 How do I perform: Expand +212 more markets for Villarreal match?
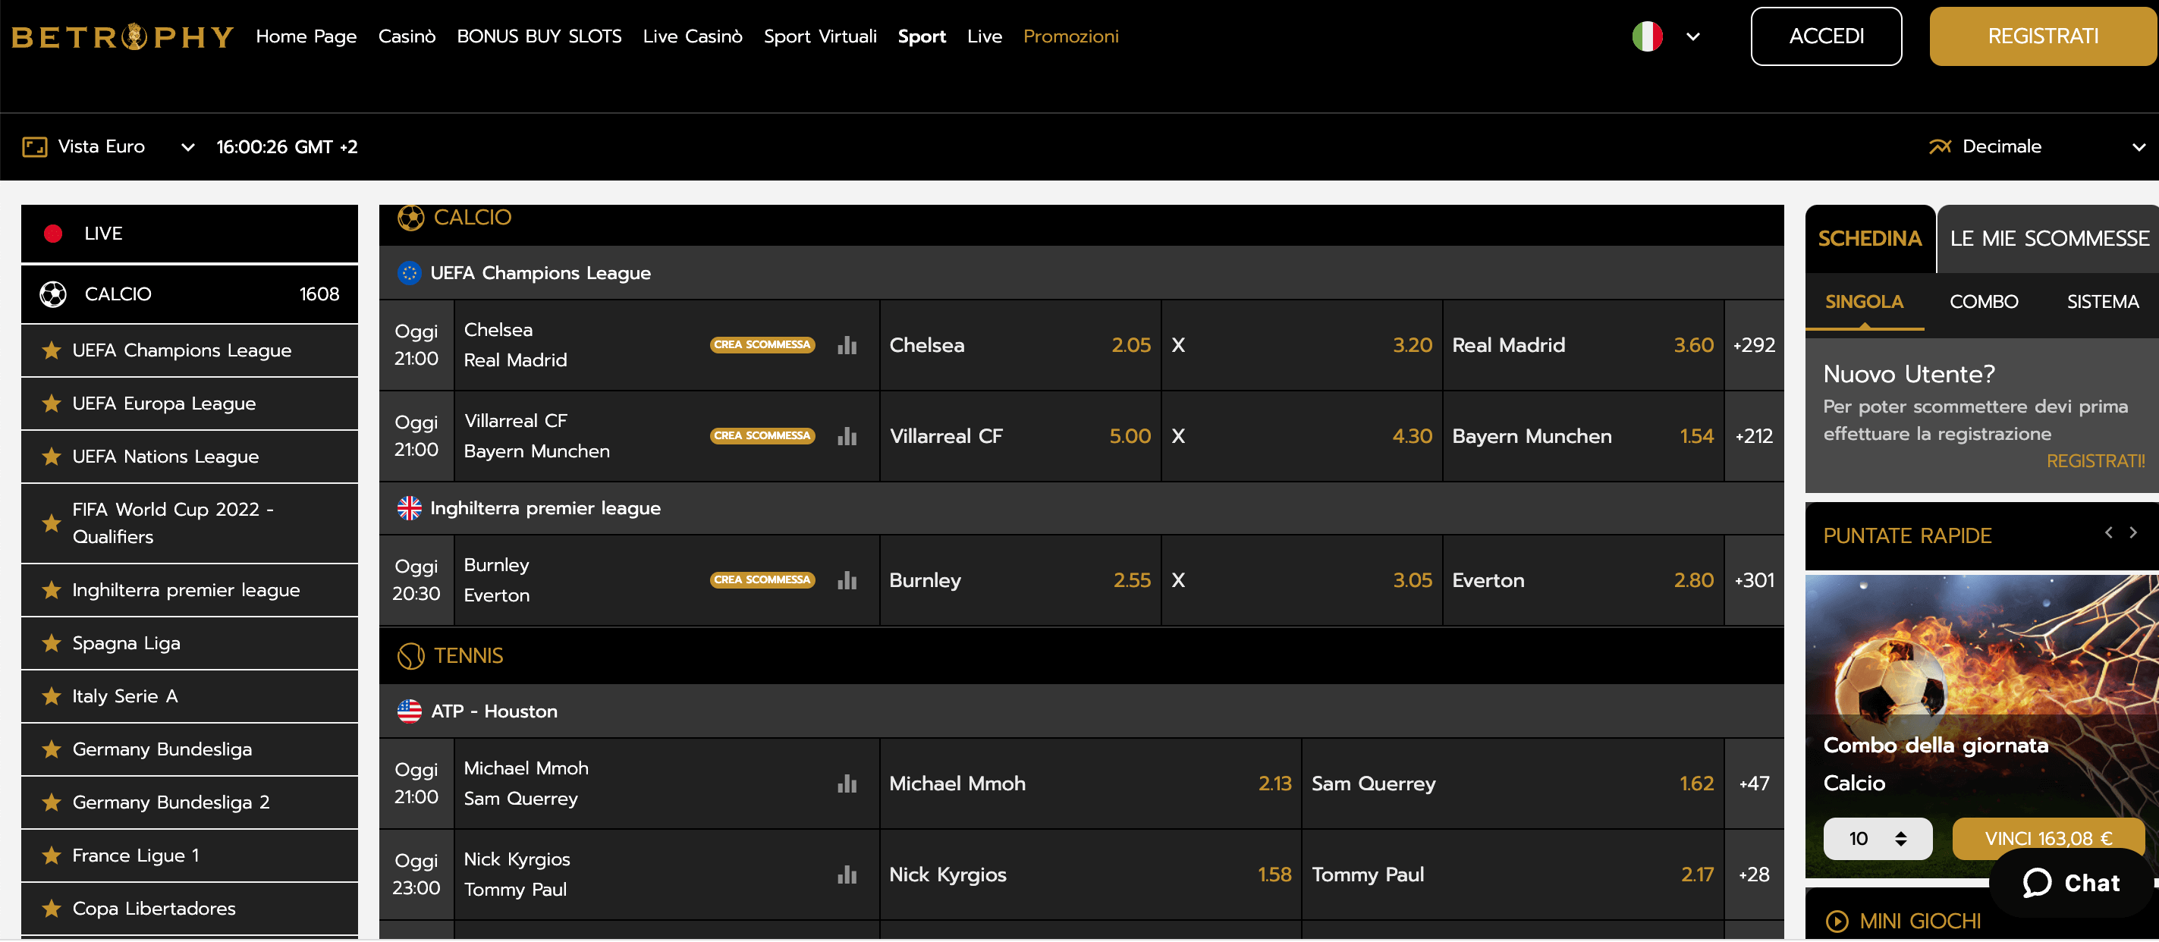pyautogui.click(x=1753, y=437)
